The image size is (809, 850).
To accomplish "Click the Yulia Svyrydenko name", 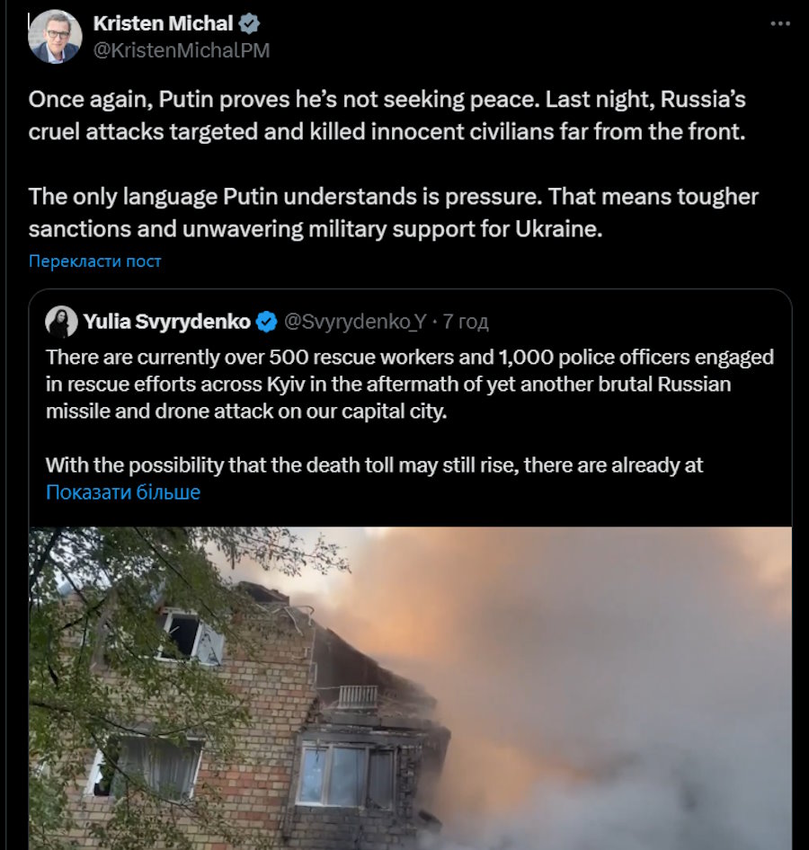I will point(166,322).
